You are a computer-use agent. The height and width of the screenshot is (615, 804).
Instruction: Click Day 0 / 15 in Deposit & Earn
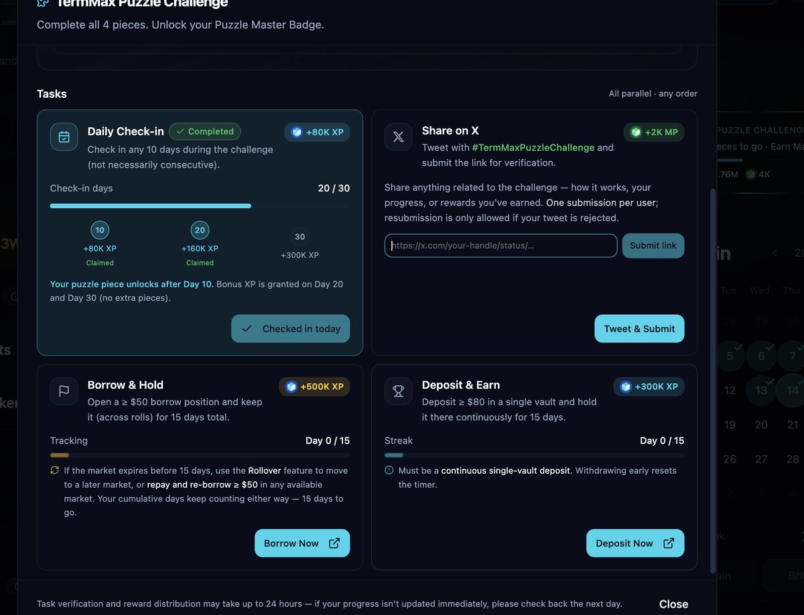click(662, 441)
